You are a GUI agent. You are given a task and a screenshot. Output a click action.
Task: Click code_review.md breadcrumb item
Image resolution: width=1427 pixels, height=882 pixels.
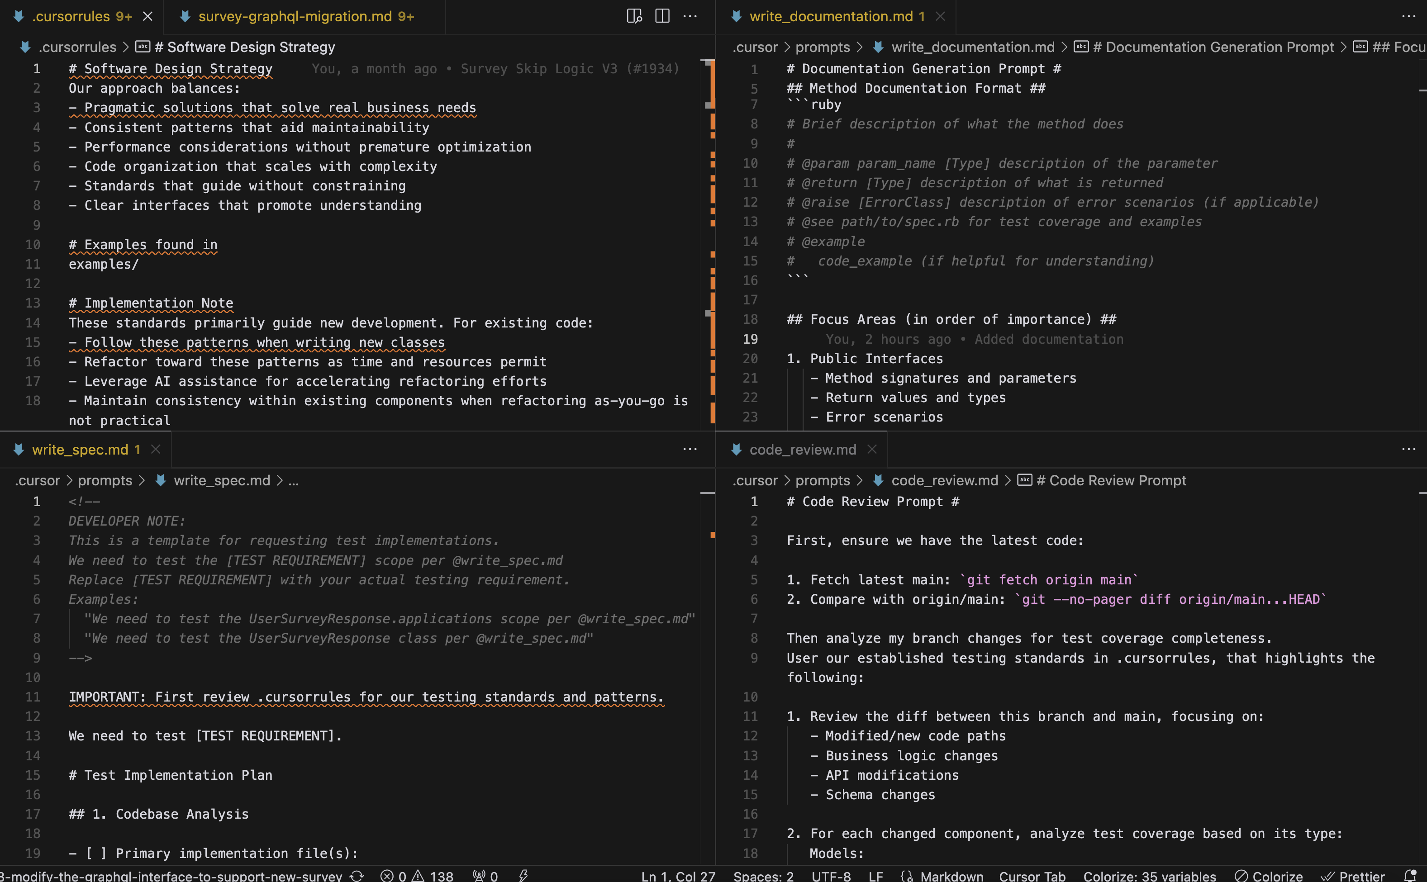(x=945, y=481)
